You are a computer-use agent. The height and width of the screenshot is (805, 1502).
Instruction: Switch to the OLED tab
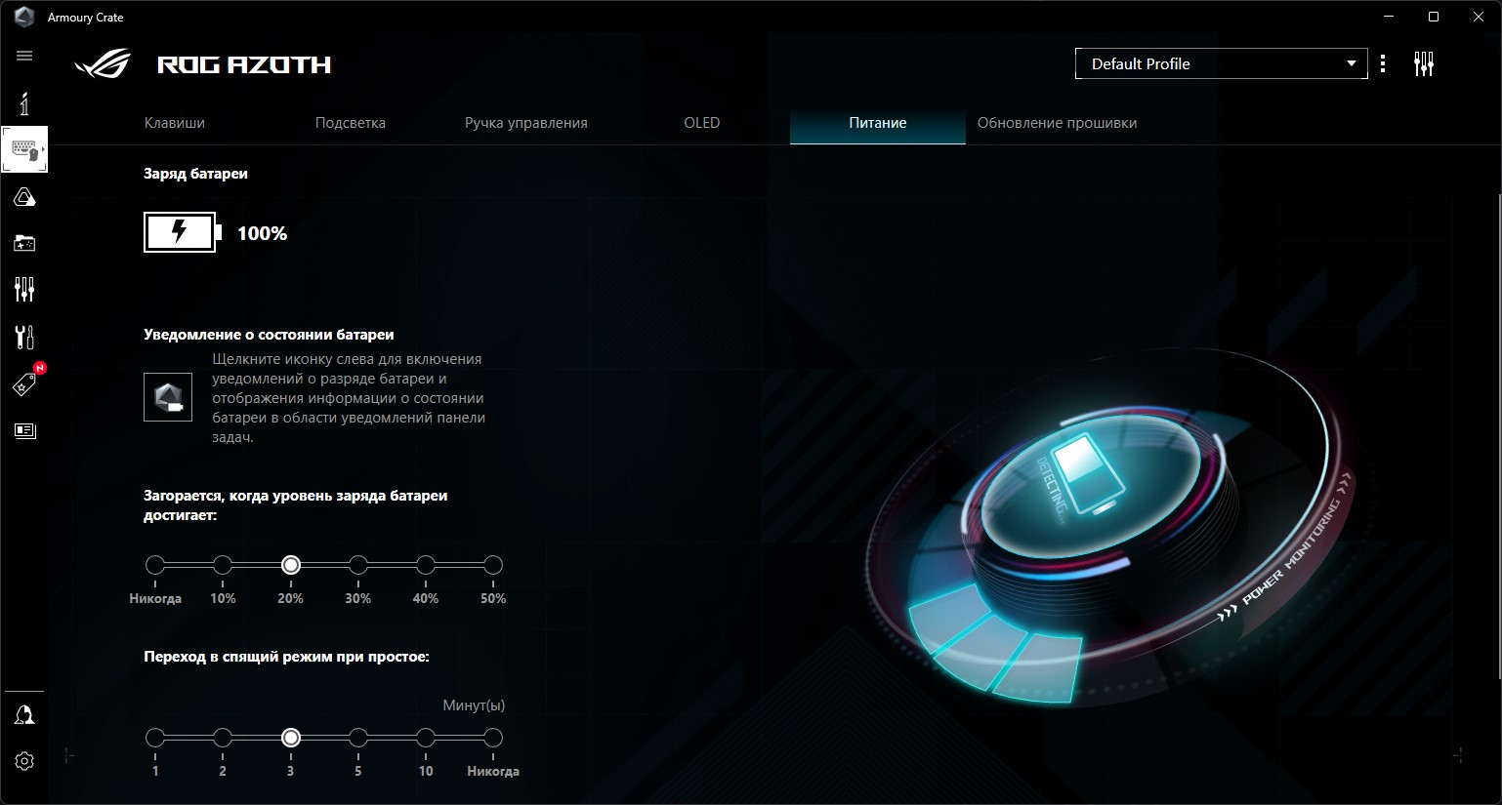point(702,123)
